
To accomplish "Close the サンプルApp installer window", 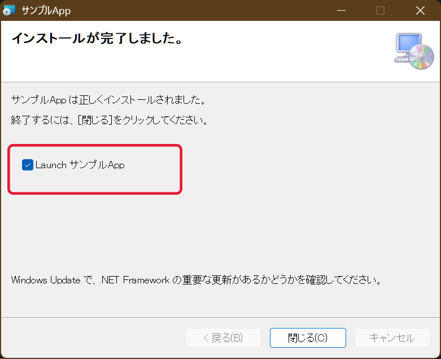I will click(420, 10).
